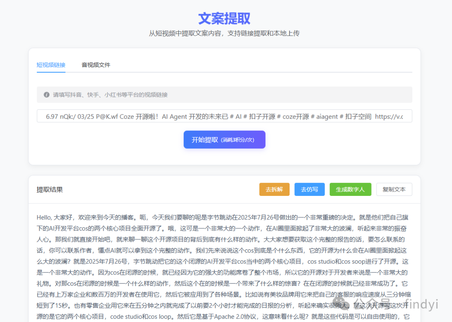
Task: Click result line starting with 礼物。对那cos在闭源
Action: pyautogui.click(x=222, y=284)
